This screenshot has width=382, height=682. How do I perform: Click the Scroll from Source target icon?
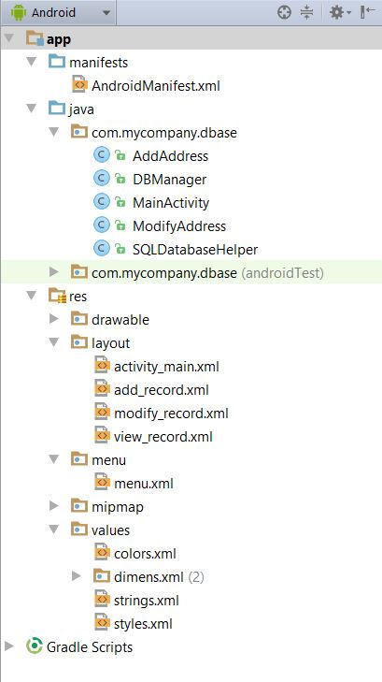[284, 12]
